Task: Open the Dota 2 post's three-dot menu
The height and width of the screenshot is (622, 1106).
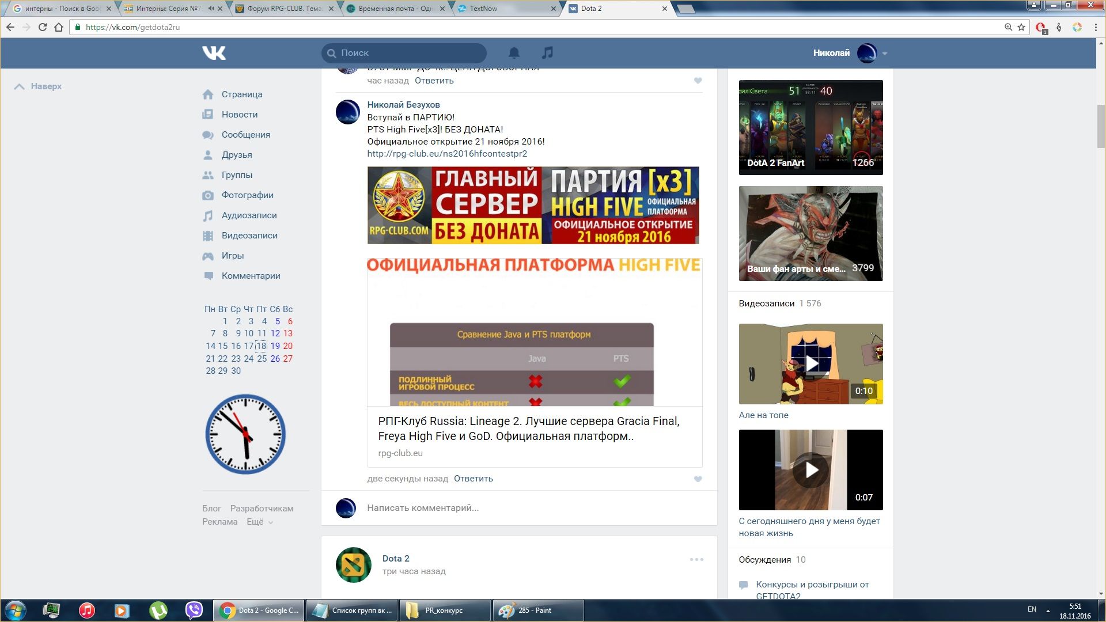Action: click(696, 559)
